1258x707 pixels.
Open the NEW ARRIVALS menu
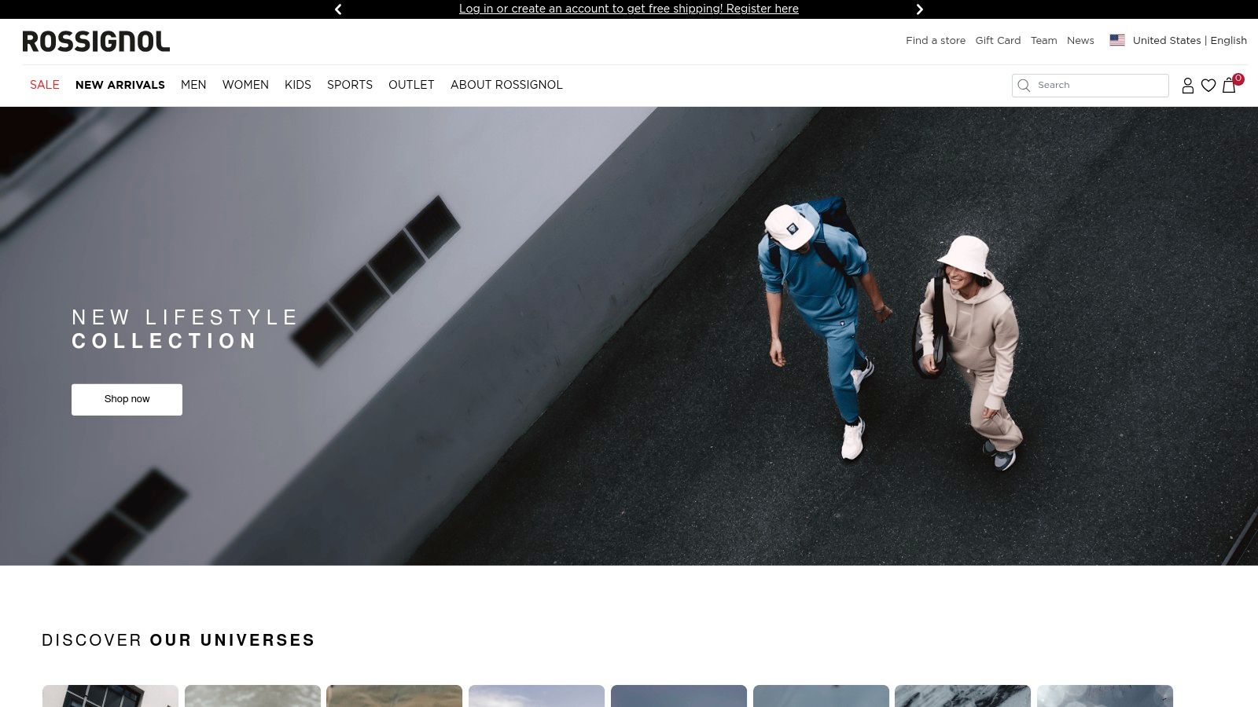(120, 85)
